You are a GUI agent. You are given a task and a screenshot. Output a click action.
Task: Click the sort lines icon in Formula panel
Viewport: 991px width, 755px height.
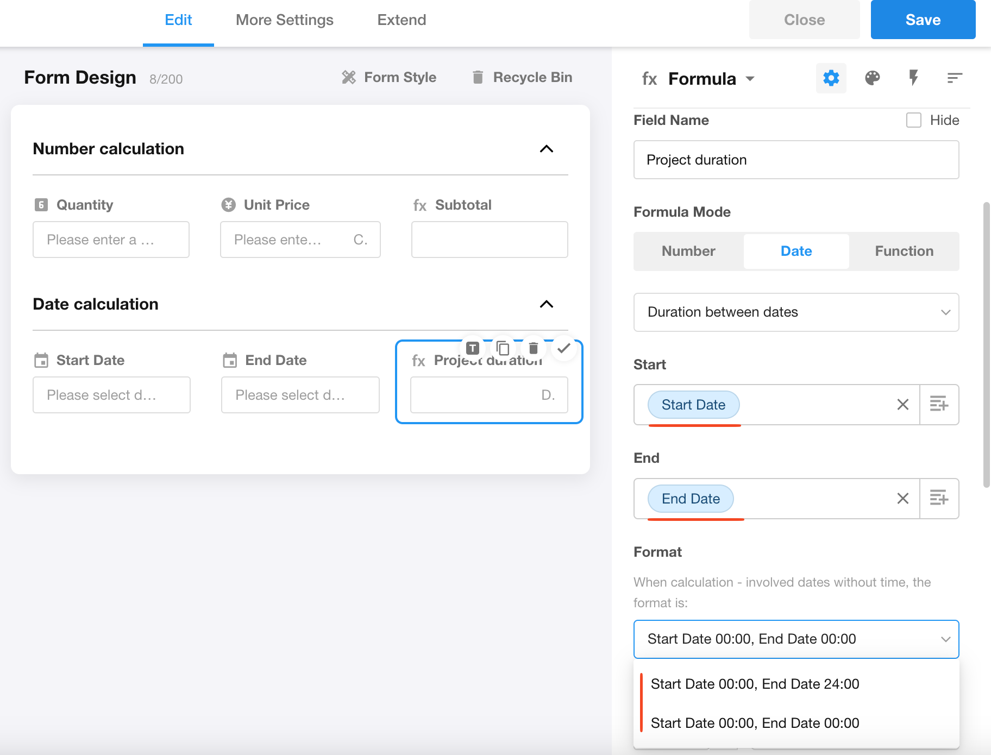point(954,78)
